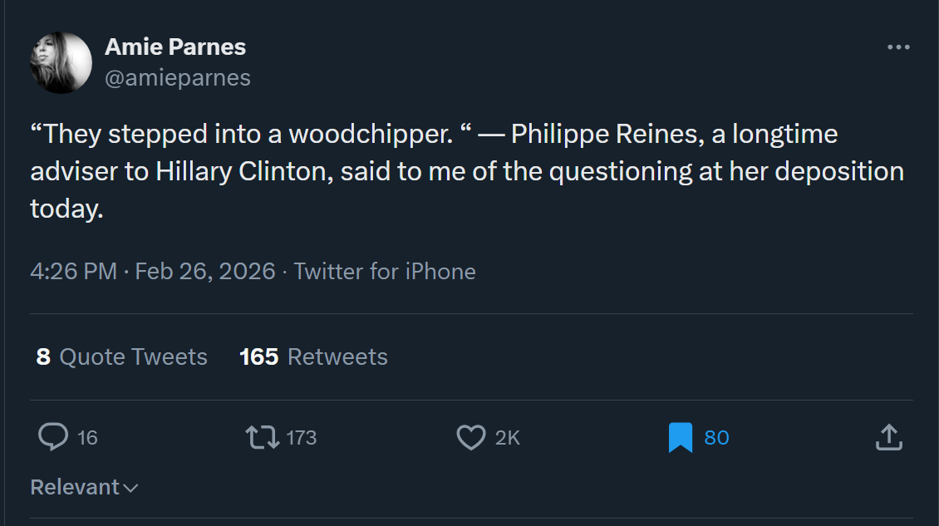Click the bookmark count of 80

(x=716, y=437)
